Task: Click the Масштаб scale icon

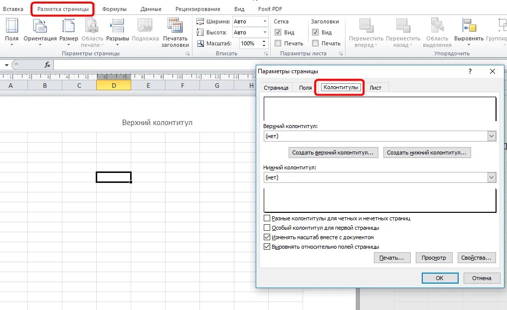Action: (x=200, y=43)
